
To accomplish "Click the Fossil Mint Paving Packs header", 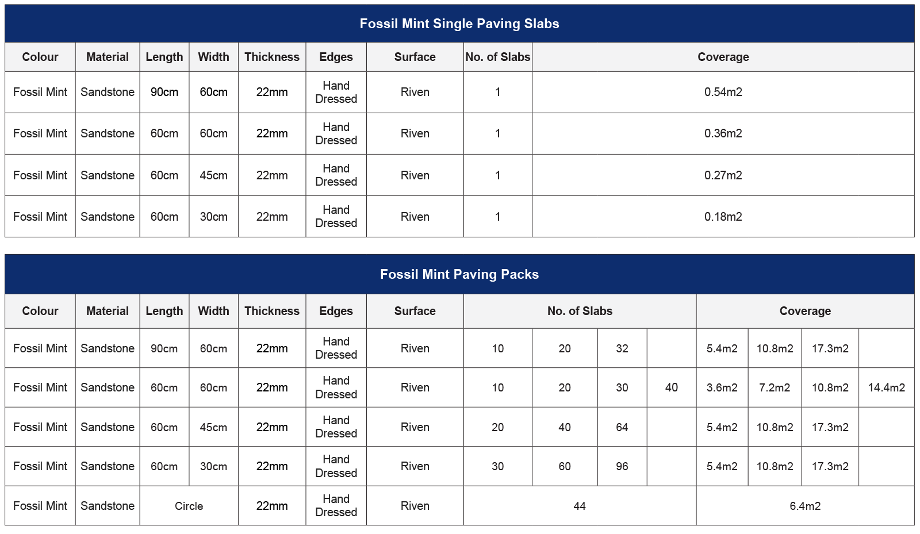I will pyautogui.click(x=459, y=274).
